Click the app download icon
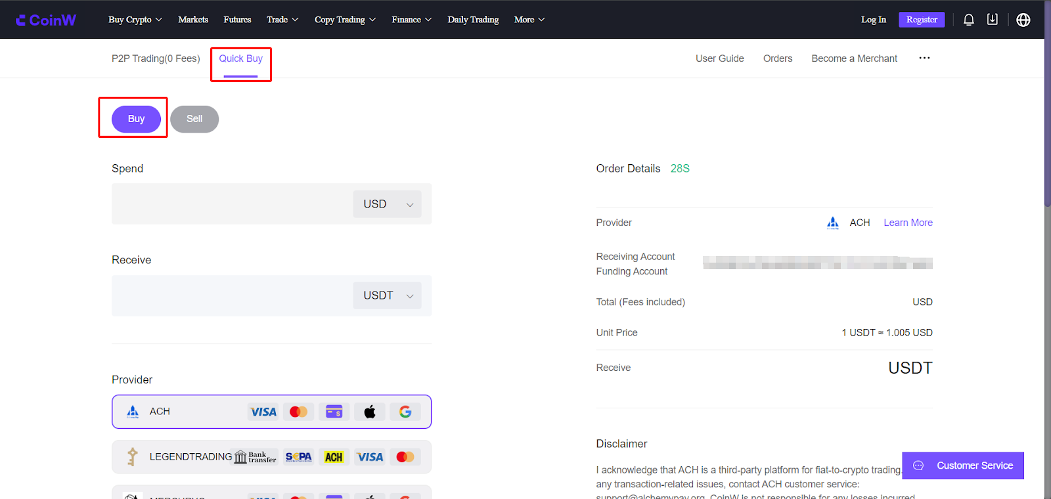 coord(993,20)
